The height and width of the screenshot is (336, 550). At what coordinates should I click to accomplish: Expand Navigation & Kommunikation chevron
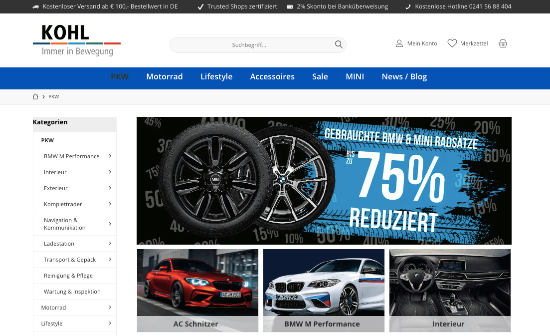110,224
